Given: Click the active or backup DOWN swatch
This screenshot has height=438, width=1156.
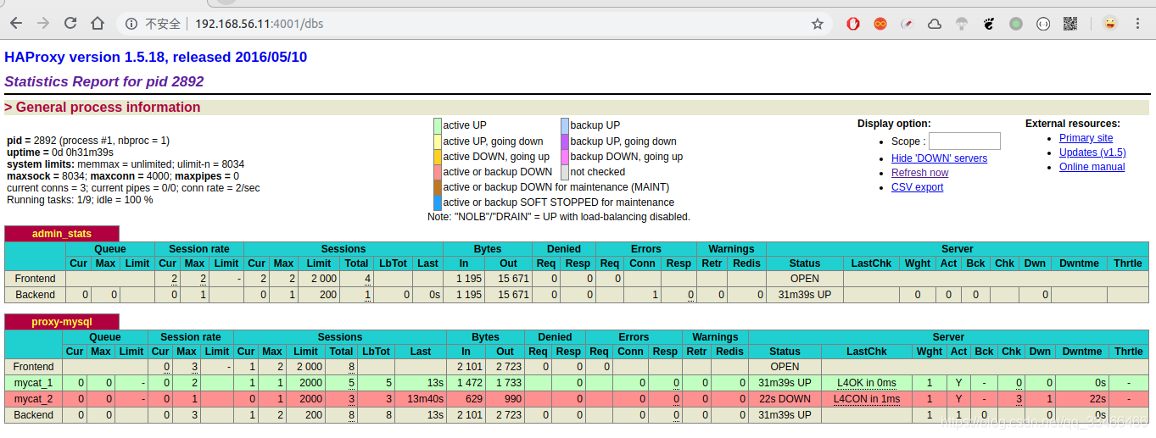Looking at the screenshot, I should click(x=438, y=172).
